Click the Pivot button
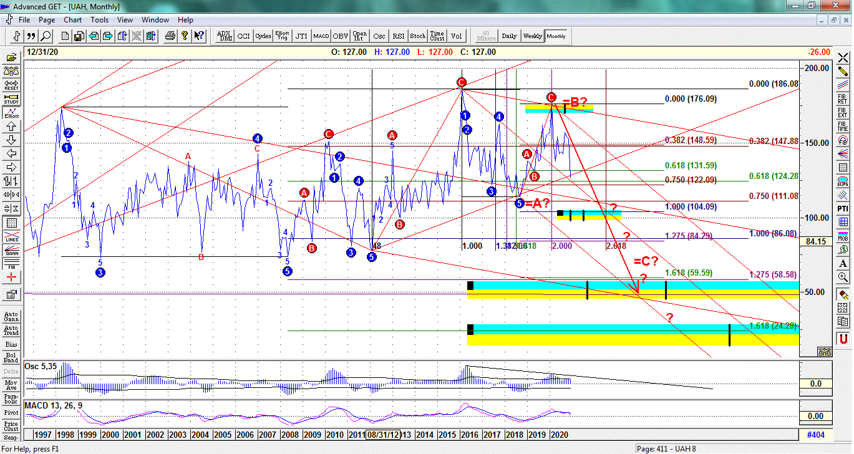Viewport: 854px width, 454px height. (11, 413)
